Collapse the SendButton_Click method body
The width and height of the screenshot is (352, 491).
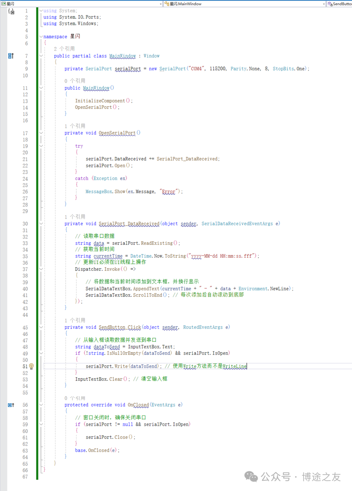pyautogui.click(x=41, y=327)
